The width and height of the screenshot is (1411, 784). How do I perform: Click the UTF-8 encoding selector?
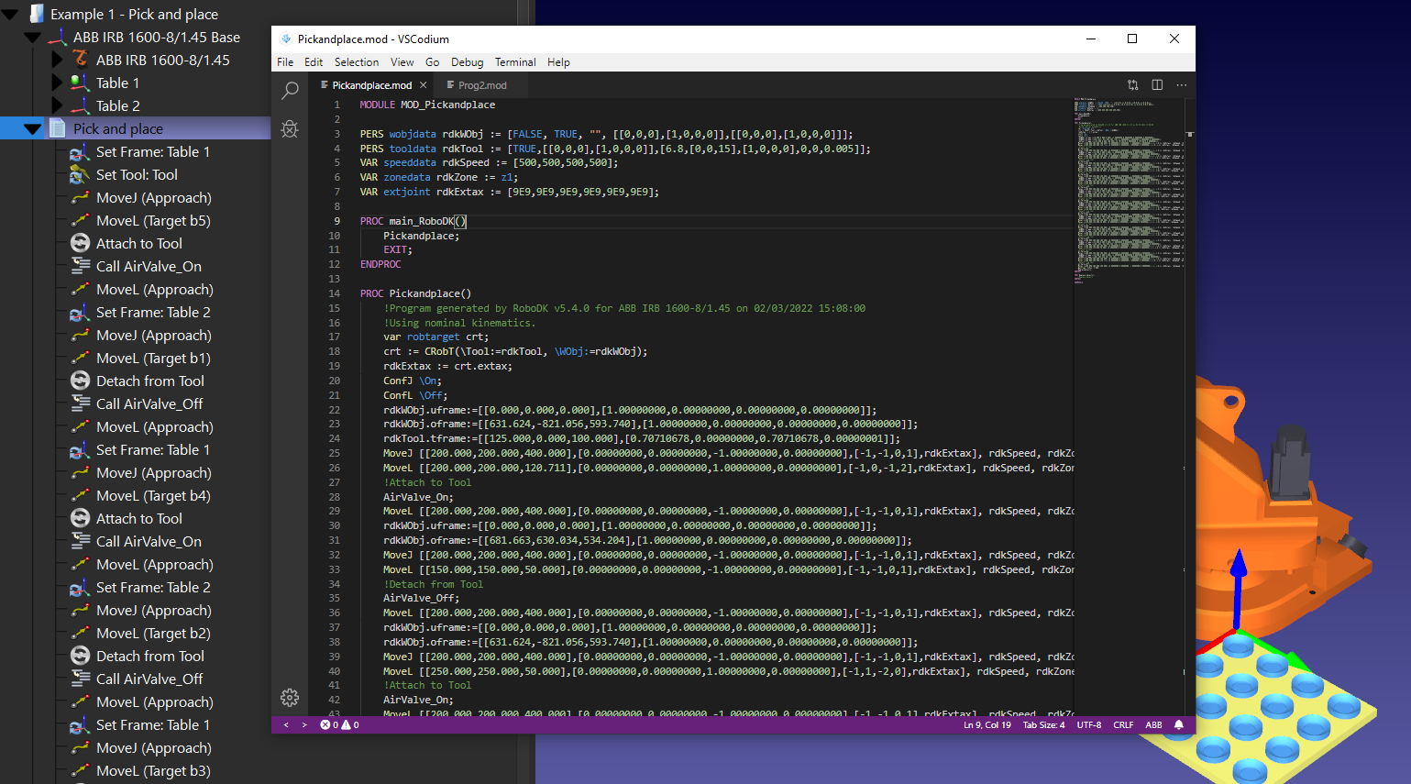pyautogui.click(x=1089, y=725)
